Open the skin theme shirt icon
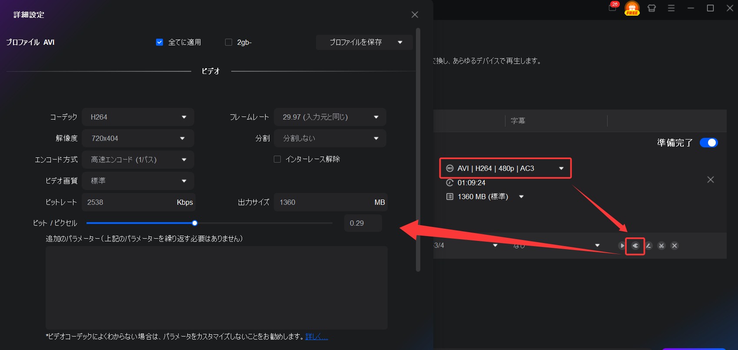The image size is (738, 350). (x=652, y=8)
